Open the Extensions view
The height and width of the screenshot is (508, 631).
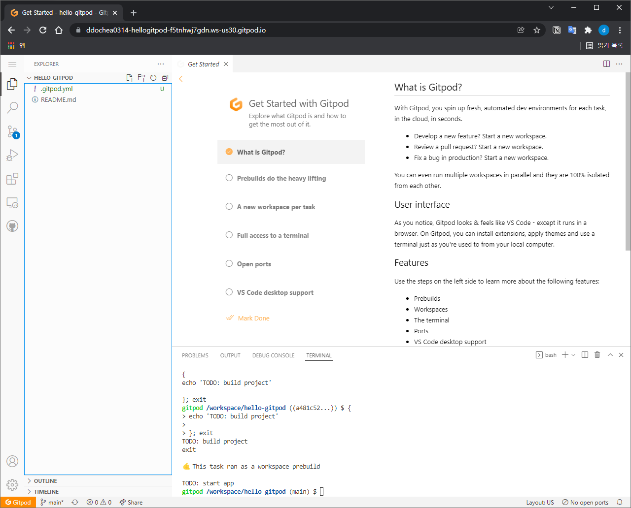click(12, 179)
